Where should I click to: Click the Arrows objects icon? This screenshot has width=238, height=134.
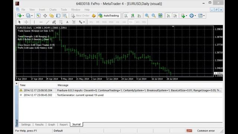(x=80, y=22)
